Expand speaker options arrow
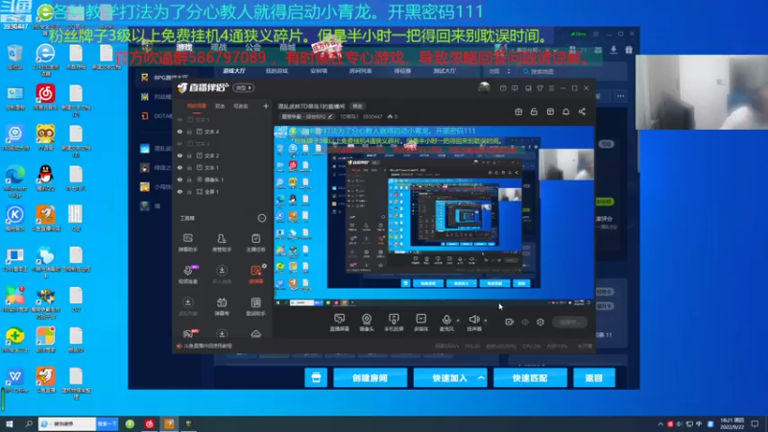Screen dimensions: 768x432 [x=486, y=321]
